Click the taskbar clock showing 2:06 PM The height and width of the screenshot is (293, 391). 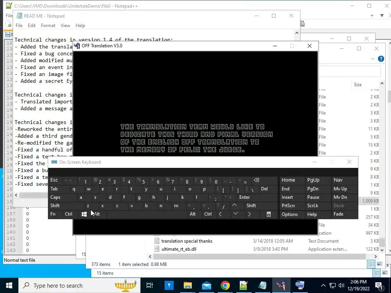coord(358,285)
